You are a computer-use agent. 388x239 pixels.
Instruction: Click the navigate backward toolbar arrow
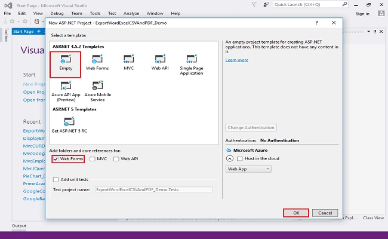tap(12, 22)
